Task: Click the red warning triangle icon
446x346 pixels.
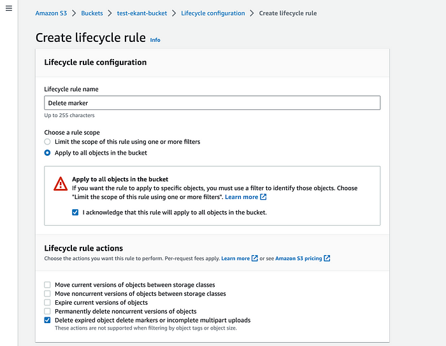Action: coord(61,184)
